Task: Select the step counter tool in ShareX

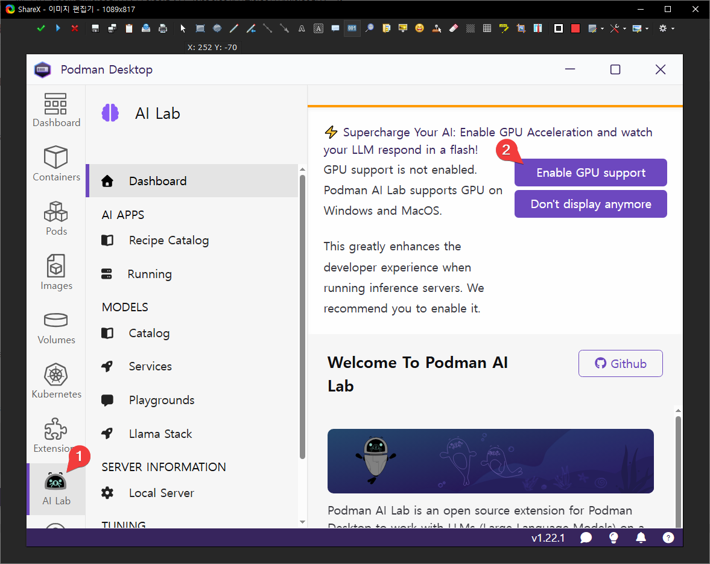Action: (352, 28)
